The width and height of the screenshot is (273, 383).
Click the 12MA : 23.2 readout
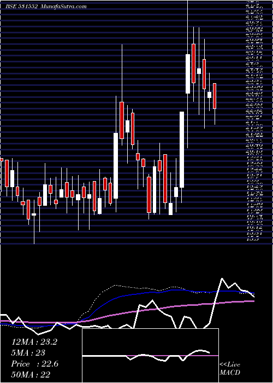(34, 342)
